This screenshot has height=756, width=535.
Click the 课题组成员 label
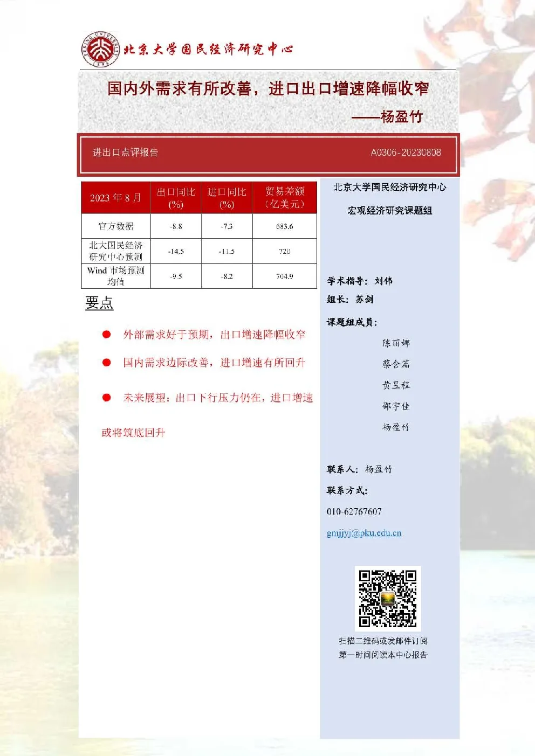pos(352,322)
